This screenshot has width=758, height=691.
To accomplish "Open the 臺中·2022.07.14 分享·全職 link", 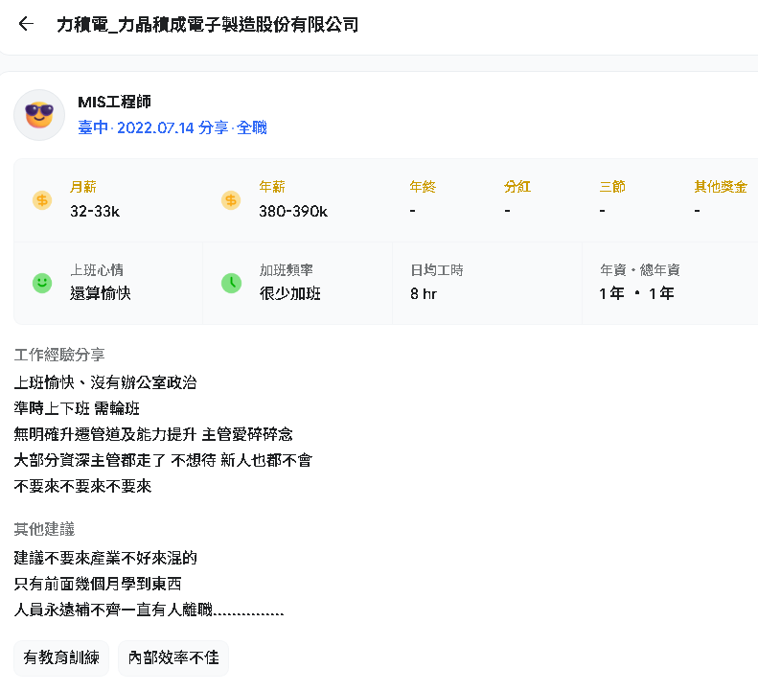I will point(172,127).
